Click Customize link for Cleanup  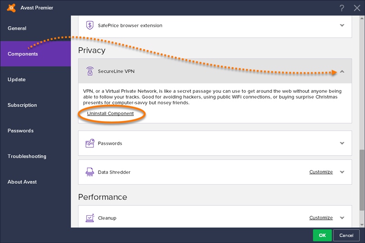click(x=321, y=218)
